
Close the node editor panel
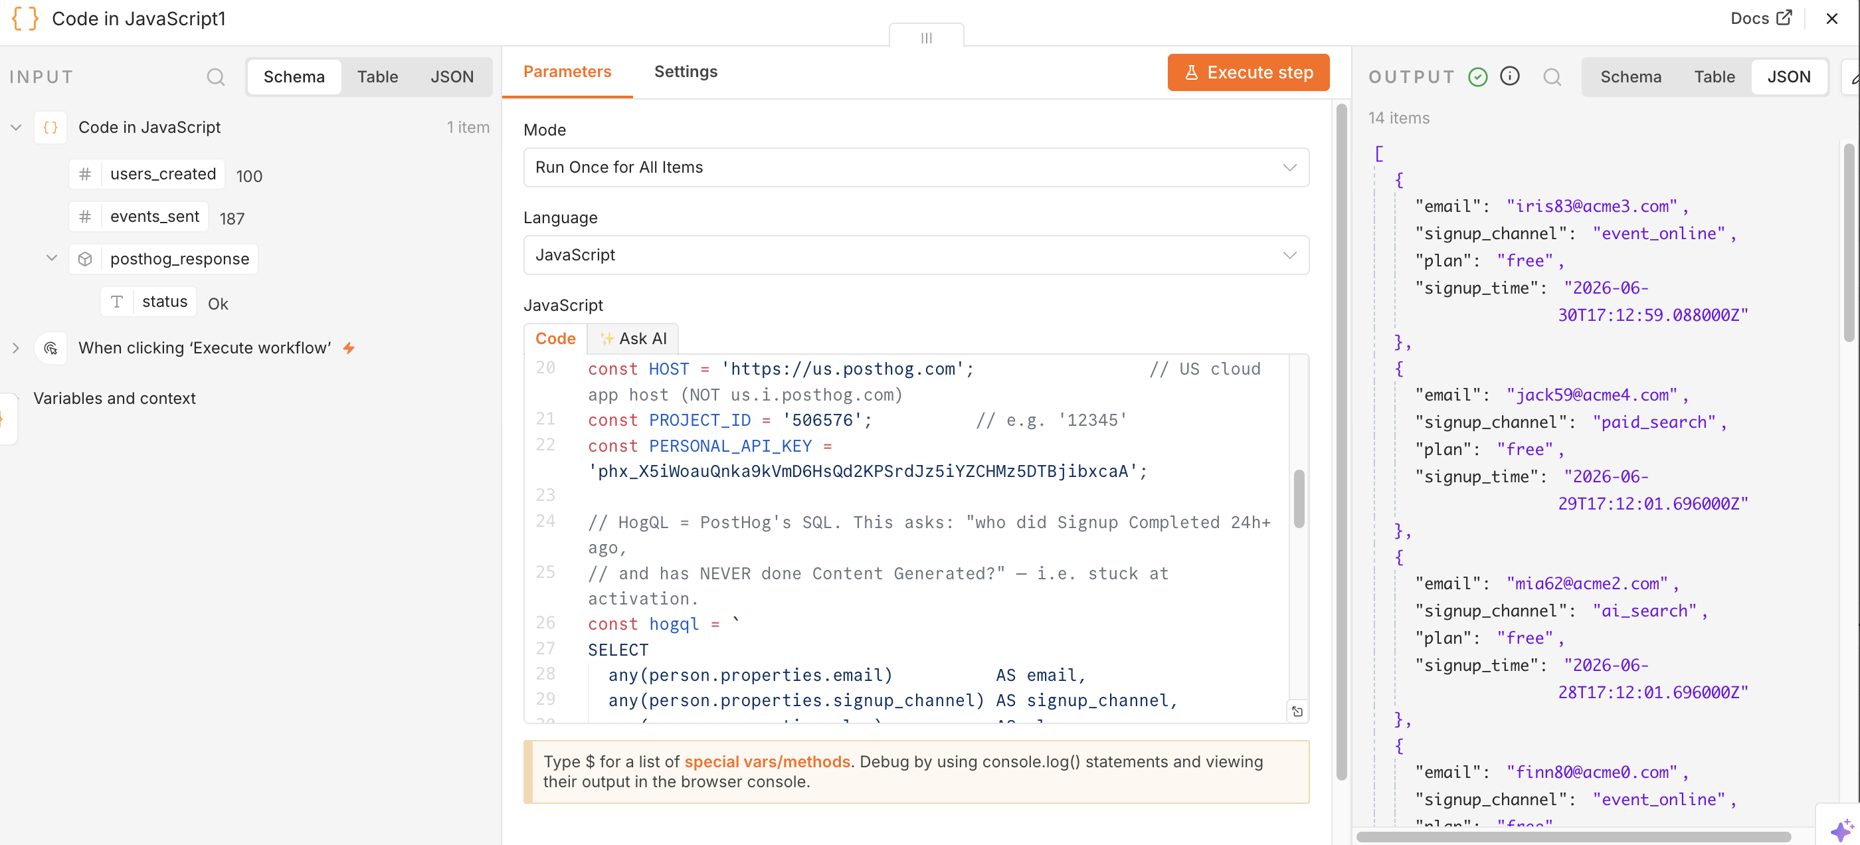pyautogui.click(x=1832, y=18)
